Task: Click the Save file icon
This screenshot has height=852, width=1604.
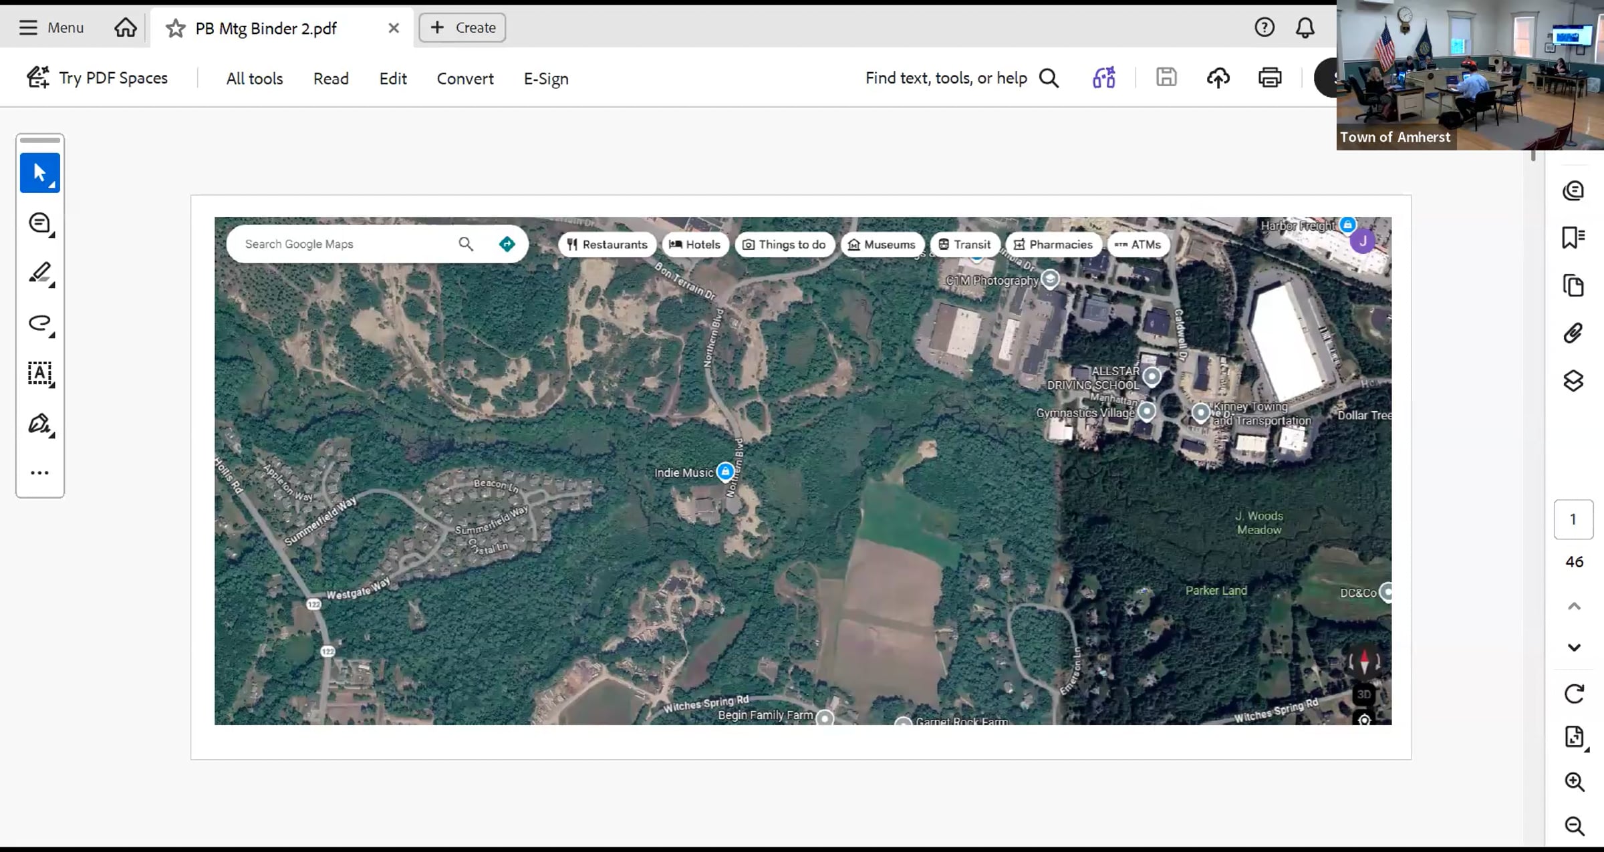Action: 1166,78
